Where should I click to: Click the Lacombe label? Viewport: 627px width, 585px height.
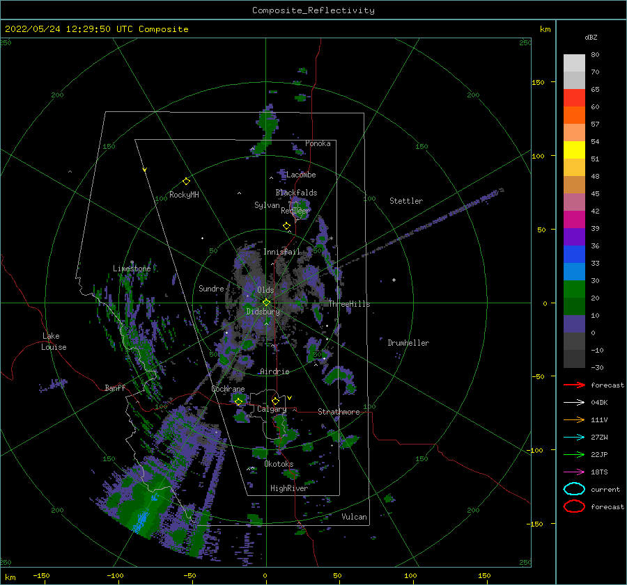pos(301,175)
